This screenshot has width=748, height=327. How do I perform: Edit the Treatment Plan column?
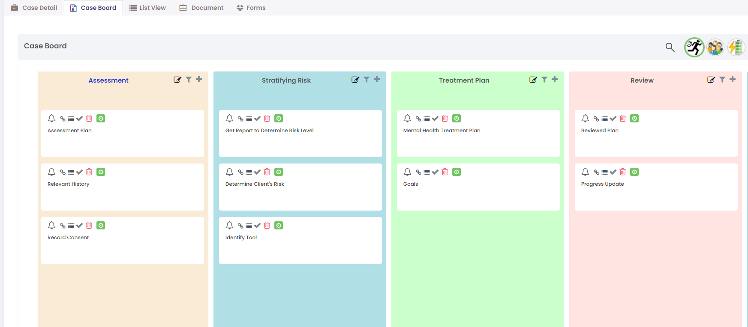533,80
